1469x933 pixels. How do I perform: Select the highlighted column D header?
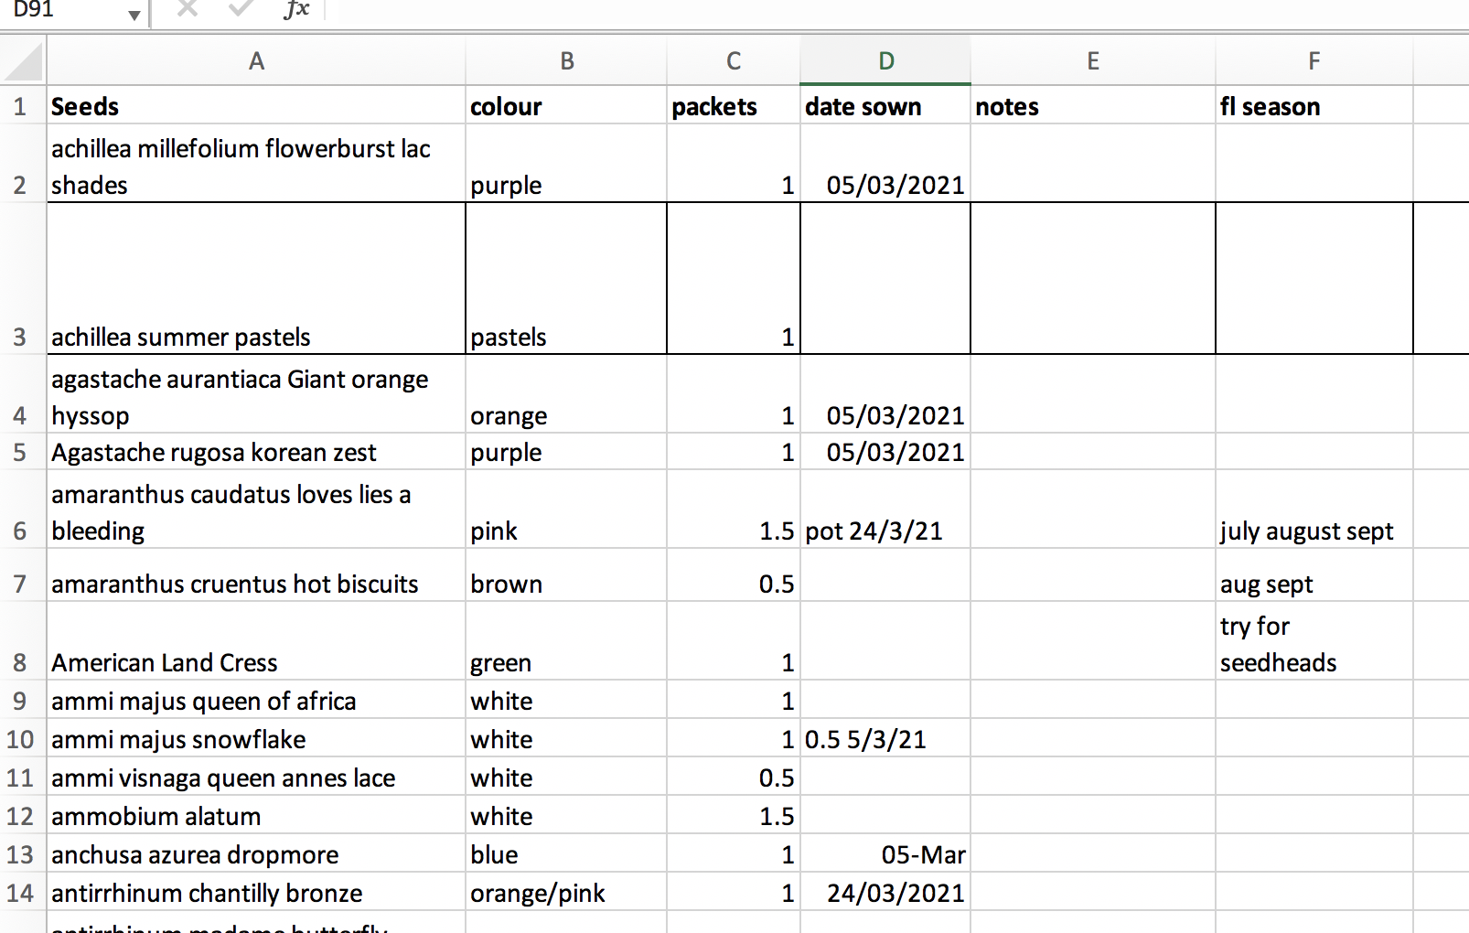[885, 61]
